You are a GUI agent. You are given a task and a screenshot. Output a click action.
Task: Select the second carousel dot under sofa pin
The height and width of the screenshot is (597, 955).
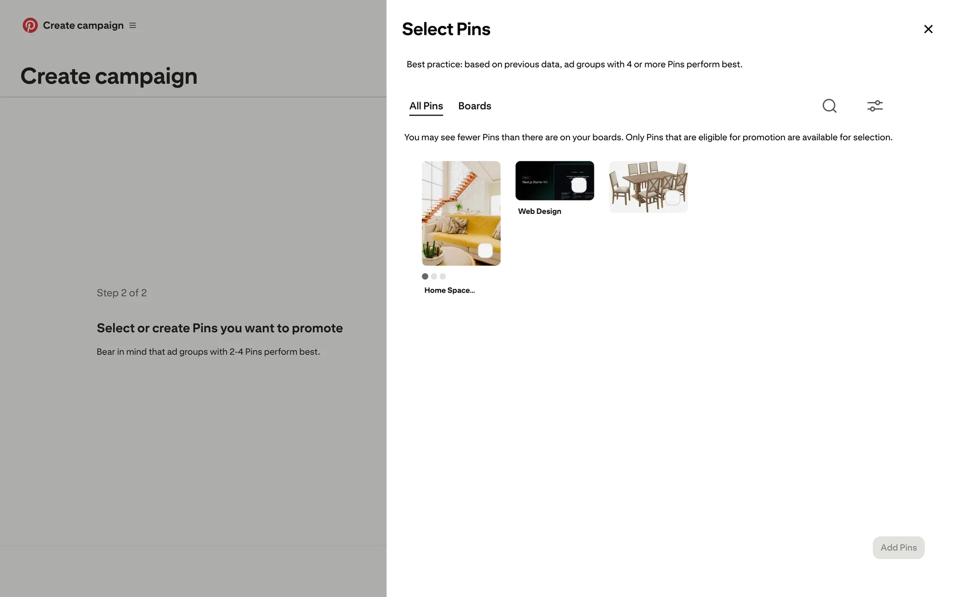[x=434, y=277]
